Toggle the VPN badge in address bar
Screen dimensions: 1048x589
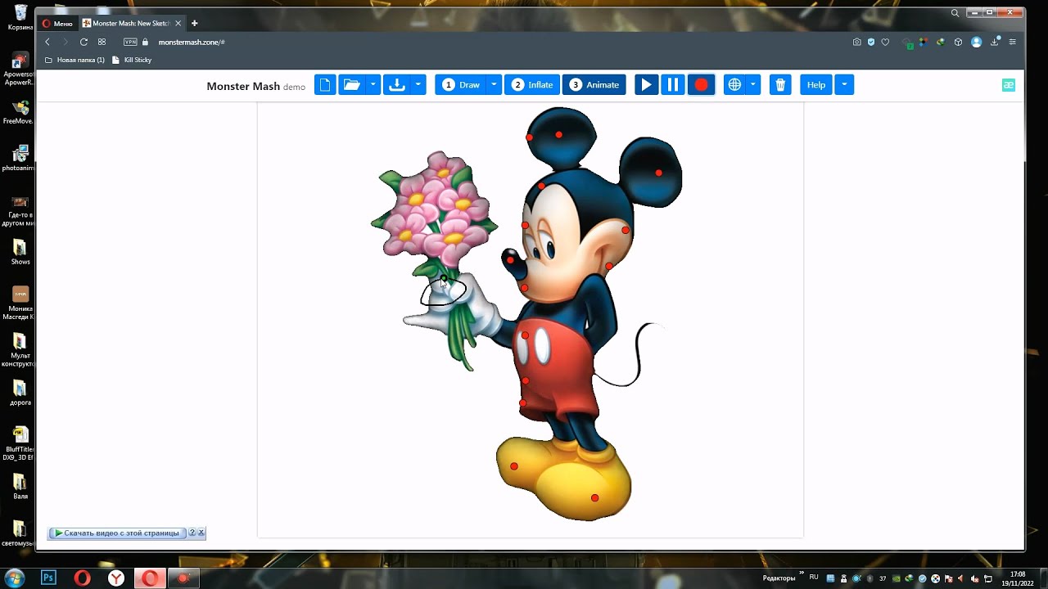(130, 42)
